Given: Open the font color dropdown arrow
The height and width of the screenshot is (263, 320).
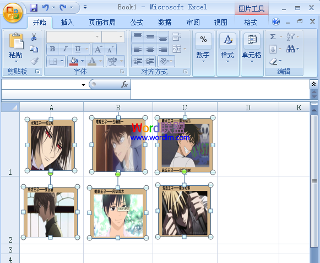Looking at the screenshot, I should [101, 61].
